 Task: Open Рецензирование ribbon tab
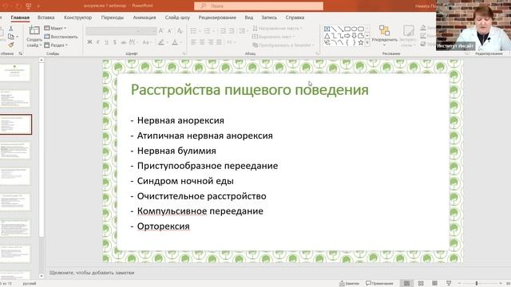[x=217, y=18]
